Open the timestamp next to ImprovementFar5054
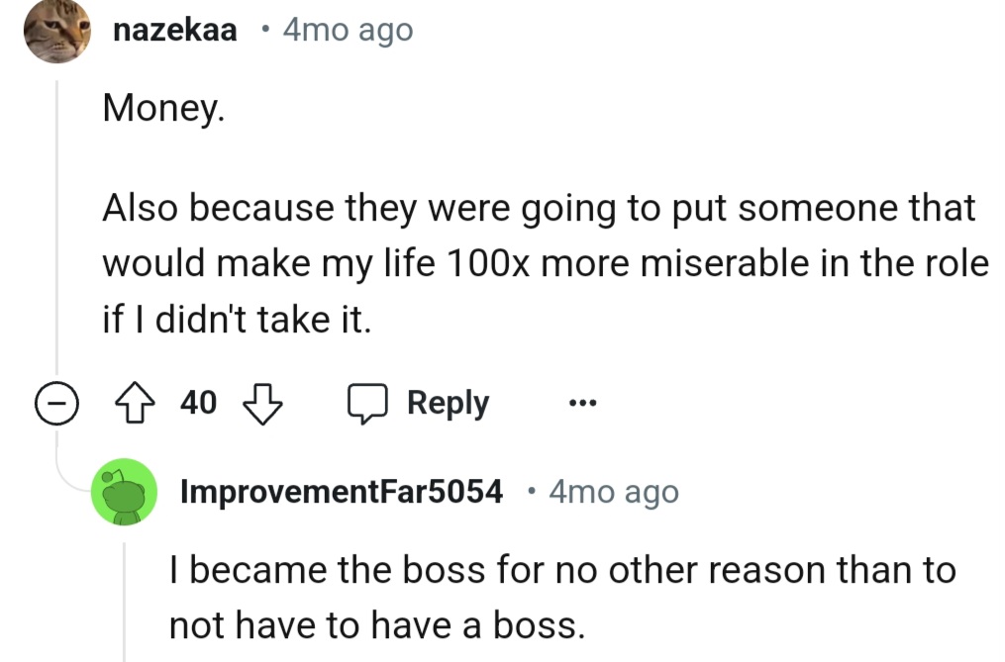The width and height of the screenshot is (1005, 662). tap(614, 492)
